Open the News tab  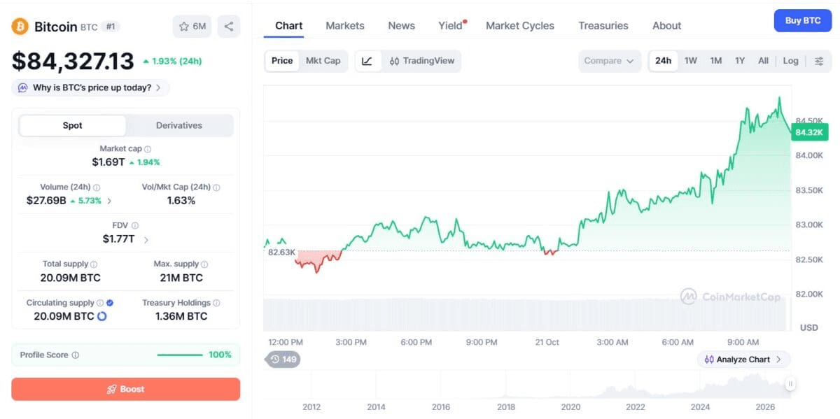tap(402, 26)
